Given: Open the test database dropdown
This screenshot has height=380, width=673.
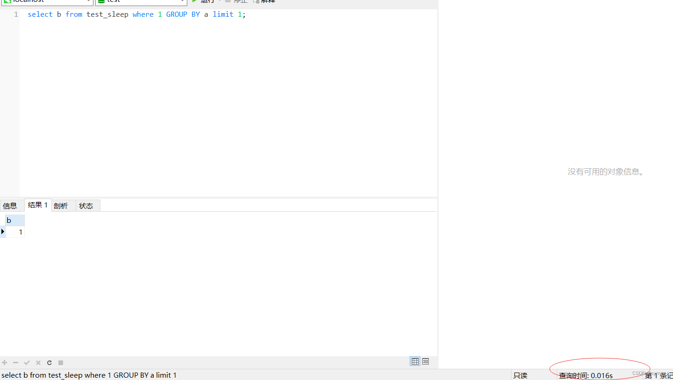Looking at the screenshot, I should coord(142,1).
